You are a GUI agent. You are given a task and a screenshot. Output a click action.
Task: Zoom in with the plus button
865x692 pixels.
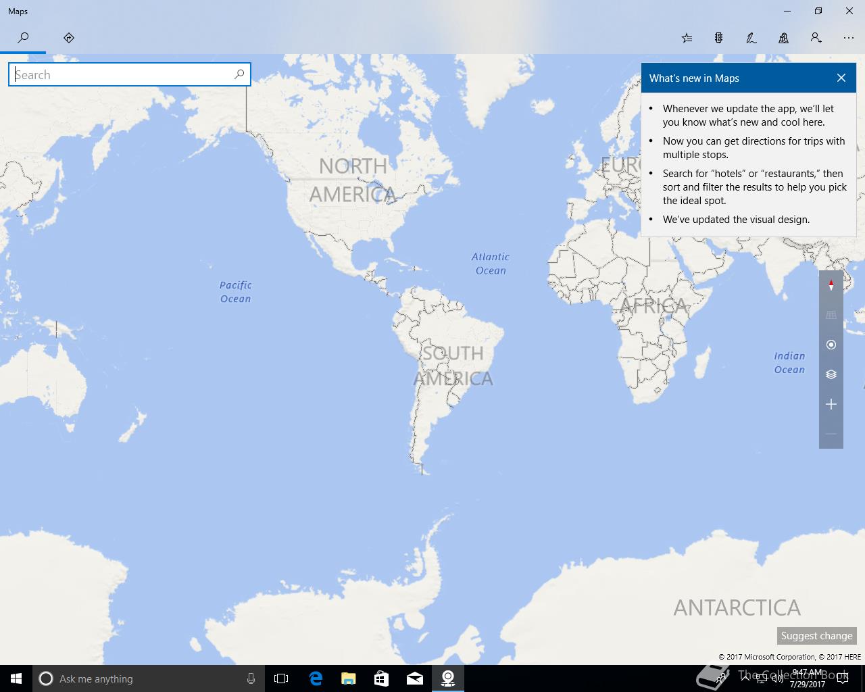point(831,404)
